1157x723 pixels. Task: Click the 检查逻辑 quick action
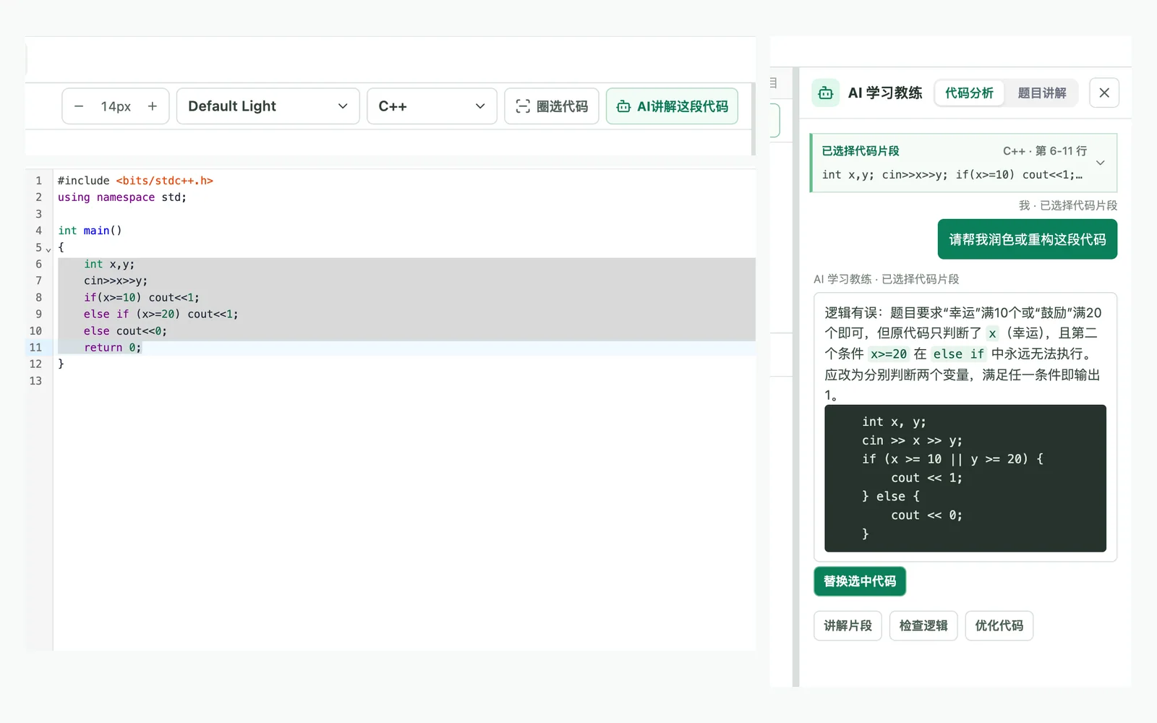click(x=923, y=625)
